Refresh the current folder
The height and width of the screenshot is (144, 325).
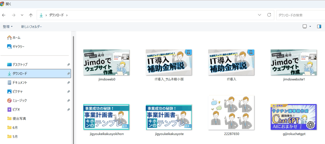click(x=269, y=15)
